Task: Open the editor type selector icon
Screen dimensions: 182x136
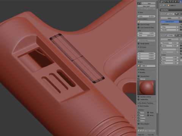Action: (x=162, y=2)
